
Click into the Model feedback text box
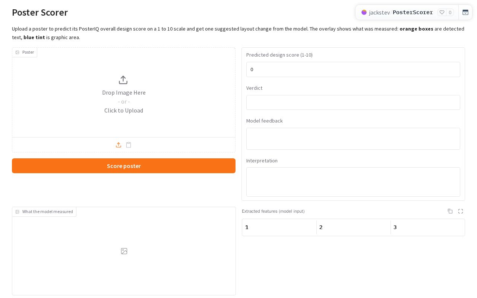pos(353,139)
